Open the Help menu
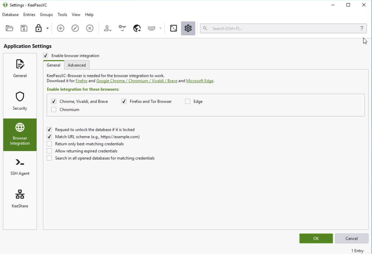372x254 pixels. [x=89, y=15]
